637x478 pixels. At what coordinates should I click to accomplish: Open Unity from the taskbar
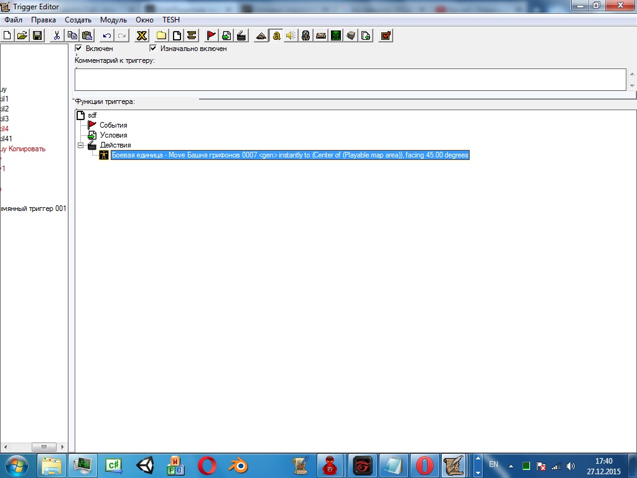tap(144, 466)
